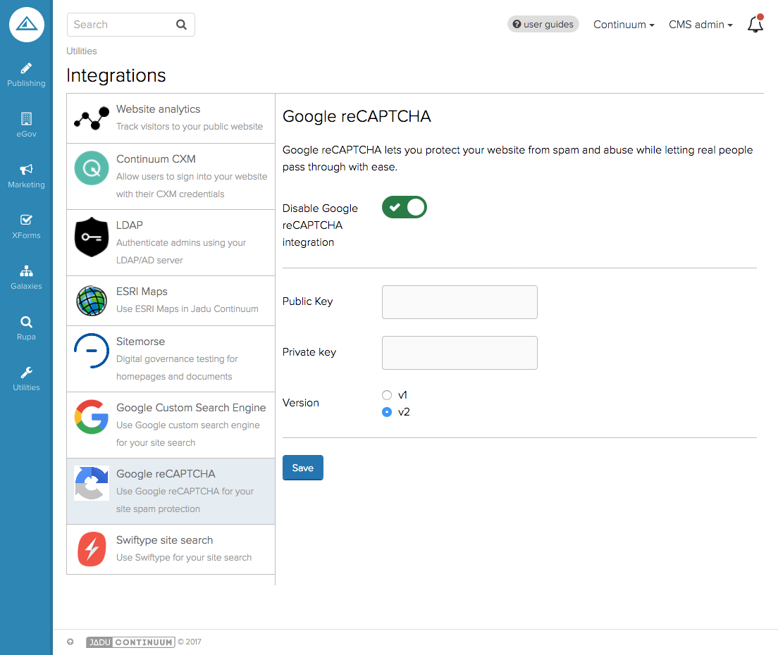Viewport: 778px width, 655px height.
Task: Open Google Custom Search Engine integration
Action: tap(171, 425)
